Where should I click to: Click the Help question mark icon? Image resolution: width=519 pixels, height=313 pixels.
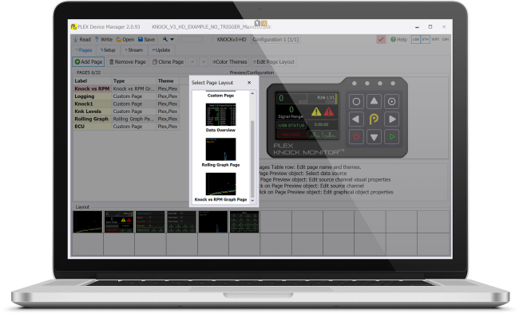[x=393, y=39]
